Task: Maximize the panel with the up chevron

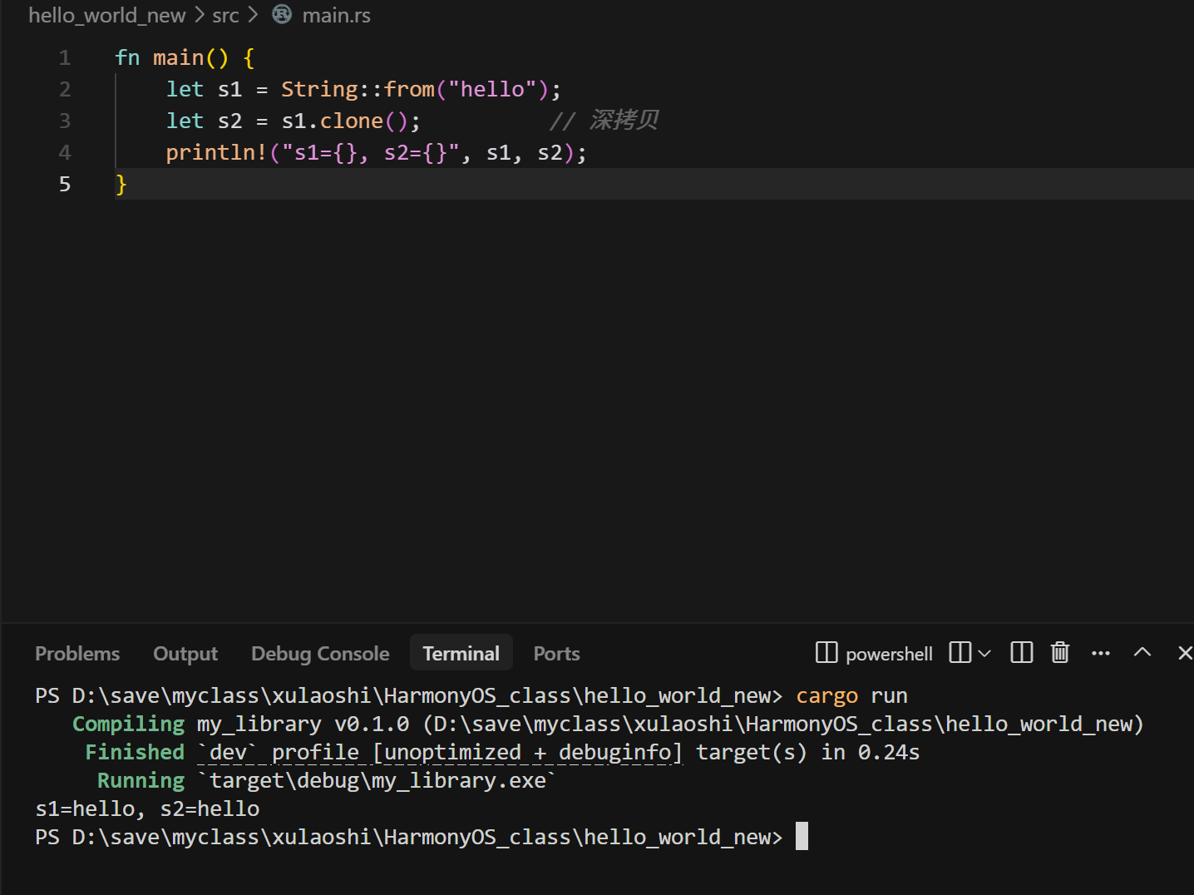Action: coord(1142,653)
